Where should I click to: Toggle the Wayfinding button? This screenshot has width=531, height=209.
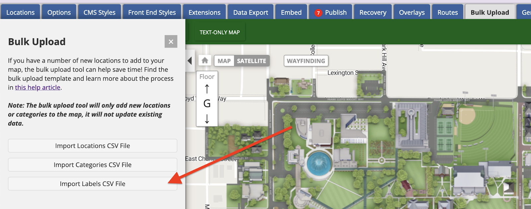tap(306, 61)
